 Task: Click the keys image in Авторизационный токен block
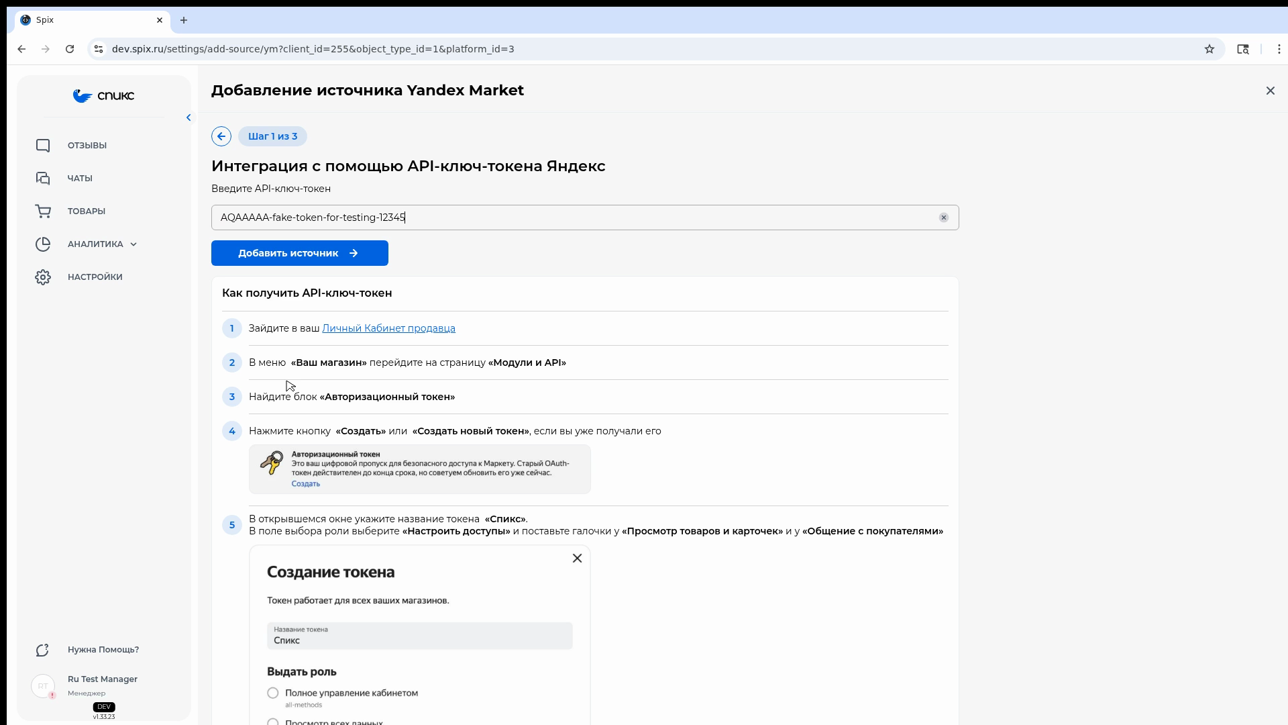272,463
